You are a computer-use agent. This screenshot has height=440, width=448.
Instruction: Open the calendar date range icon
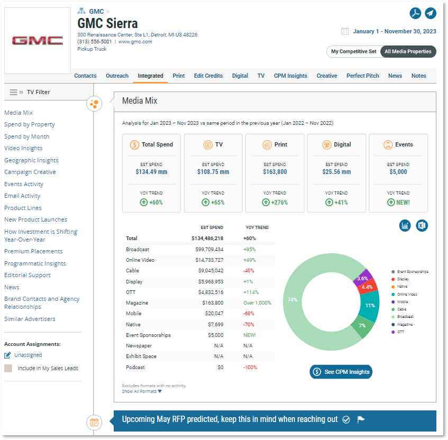(x=345, y=31)
